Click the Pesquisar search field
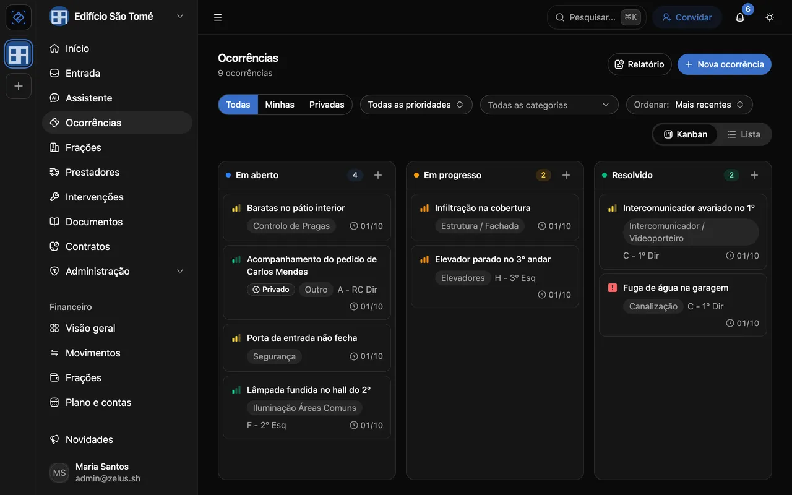The image size is (792, 495). coord(596,17)
